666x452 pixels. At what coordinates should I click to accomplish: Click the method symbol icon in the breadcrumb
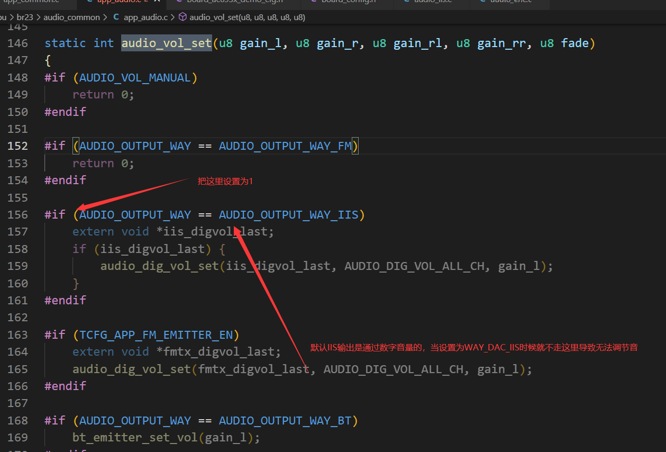(183, 17)
